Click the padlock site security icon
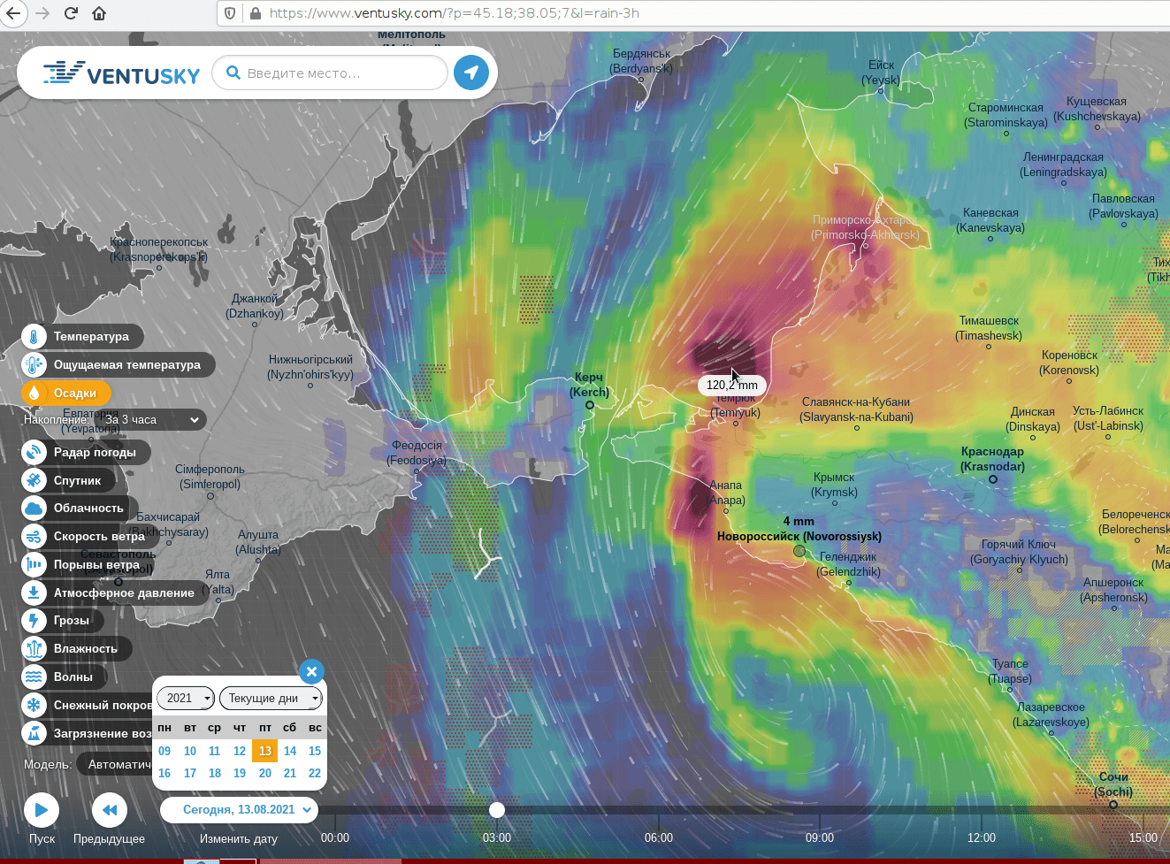Screen dimensions: 1170x864 pyautogui.click(x=256, y=13)
